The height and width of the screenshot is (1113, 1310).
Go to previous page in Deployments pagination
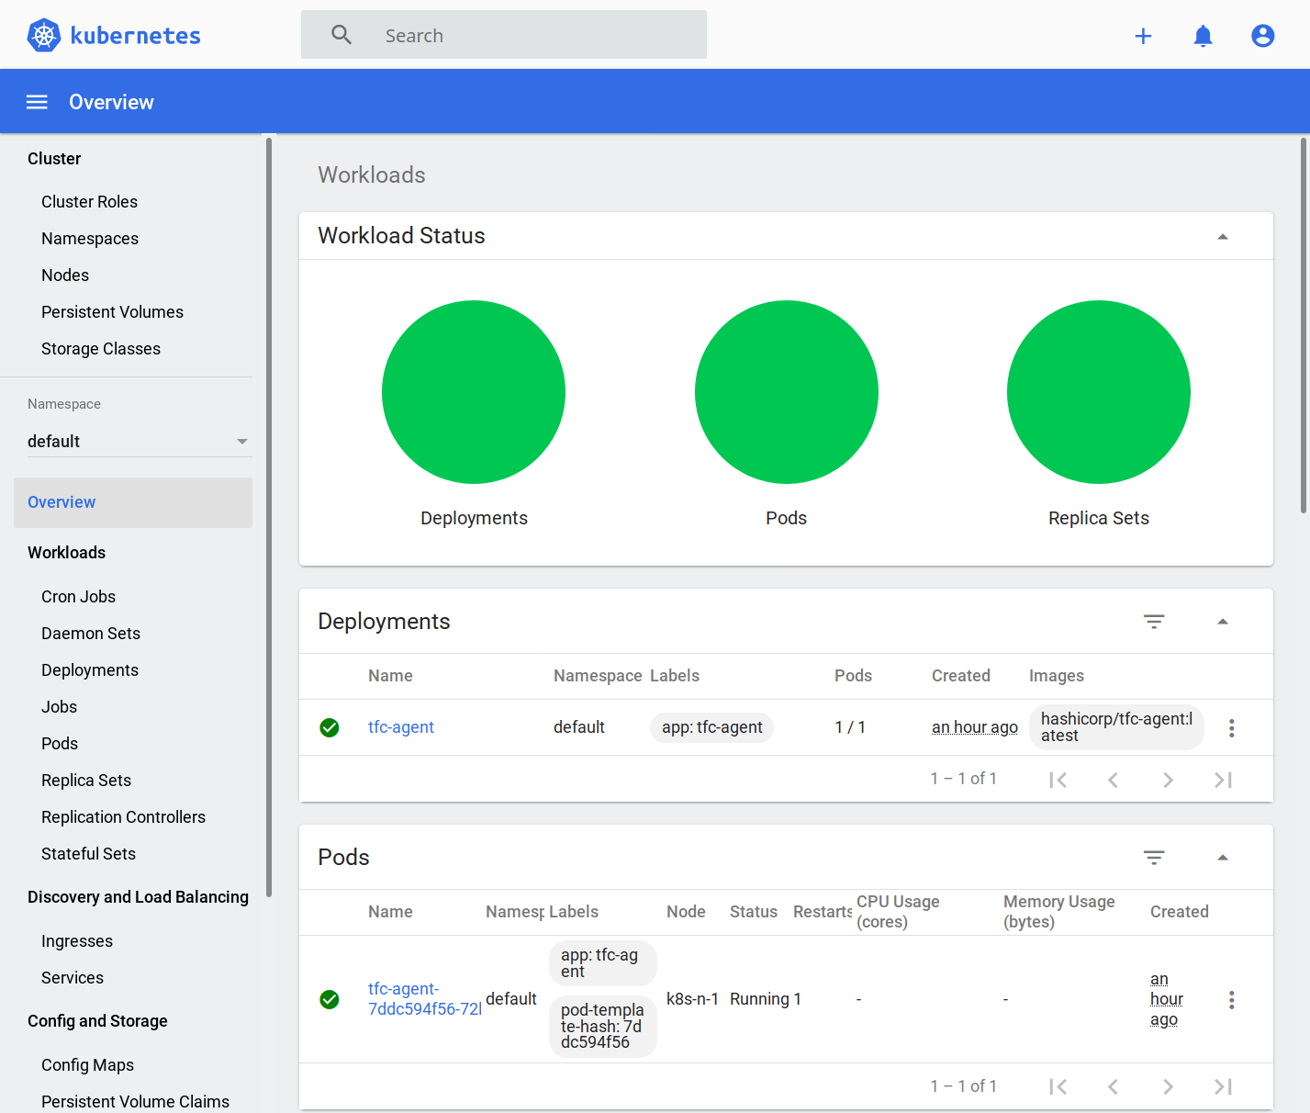(x=1113, y=780)
